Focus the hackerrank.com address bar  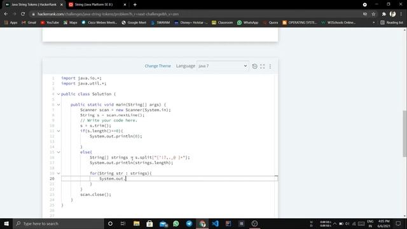[x=195, y=14]
